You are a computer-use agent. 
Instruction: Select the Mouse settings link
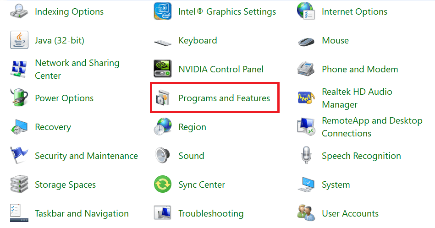pyautogui.click(x=335, y=40)
